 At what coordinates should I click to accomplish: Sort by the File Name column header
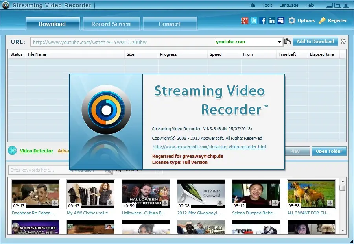click(75, 54)
